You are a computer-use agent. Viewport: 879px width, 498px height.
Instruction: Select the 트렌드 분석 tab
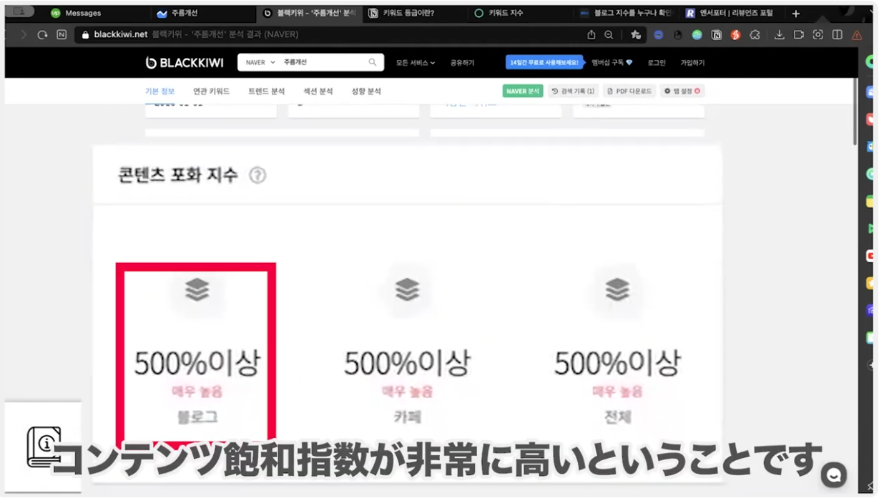266,91
